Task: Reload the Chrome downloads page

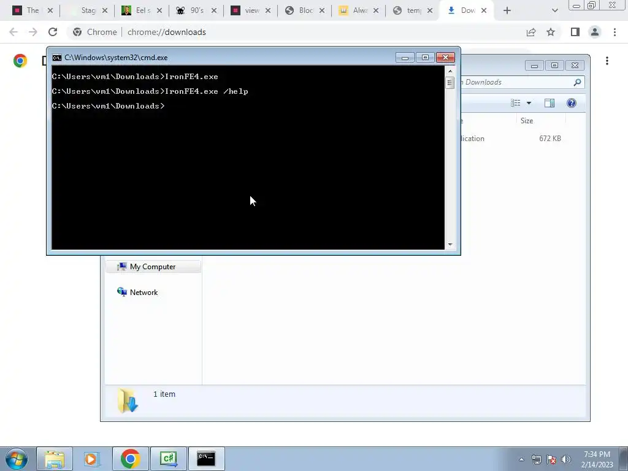Action: tap(53, 32)
